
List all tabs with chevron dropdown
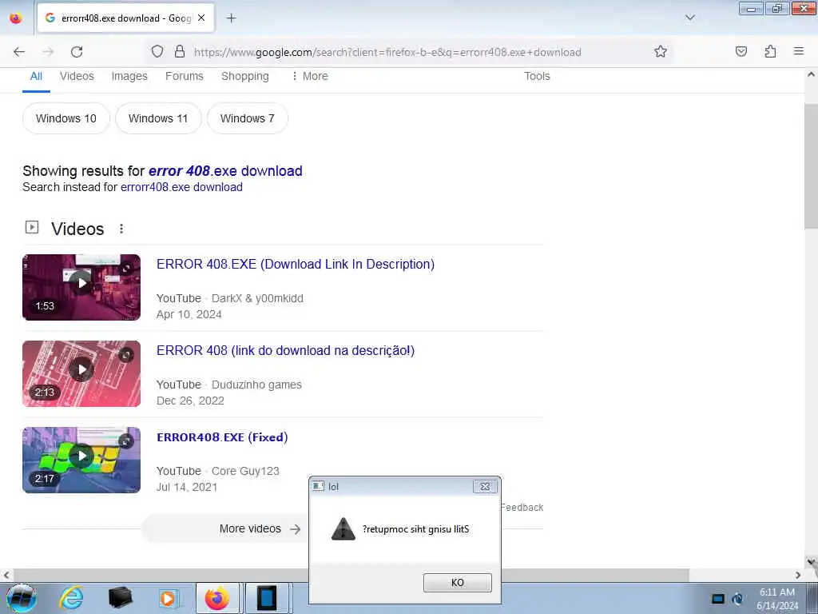(690, 18)
